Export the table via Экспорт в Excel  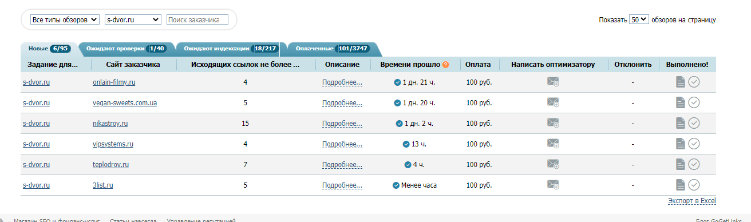click(691, 201)
